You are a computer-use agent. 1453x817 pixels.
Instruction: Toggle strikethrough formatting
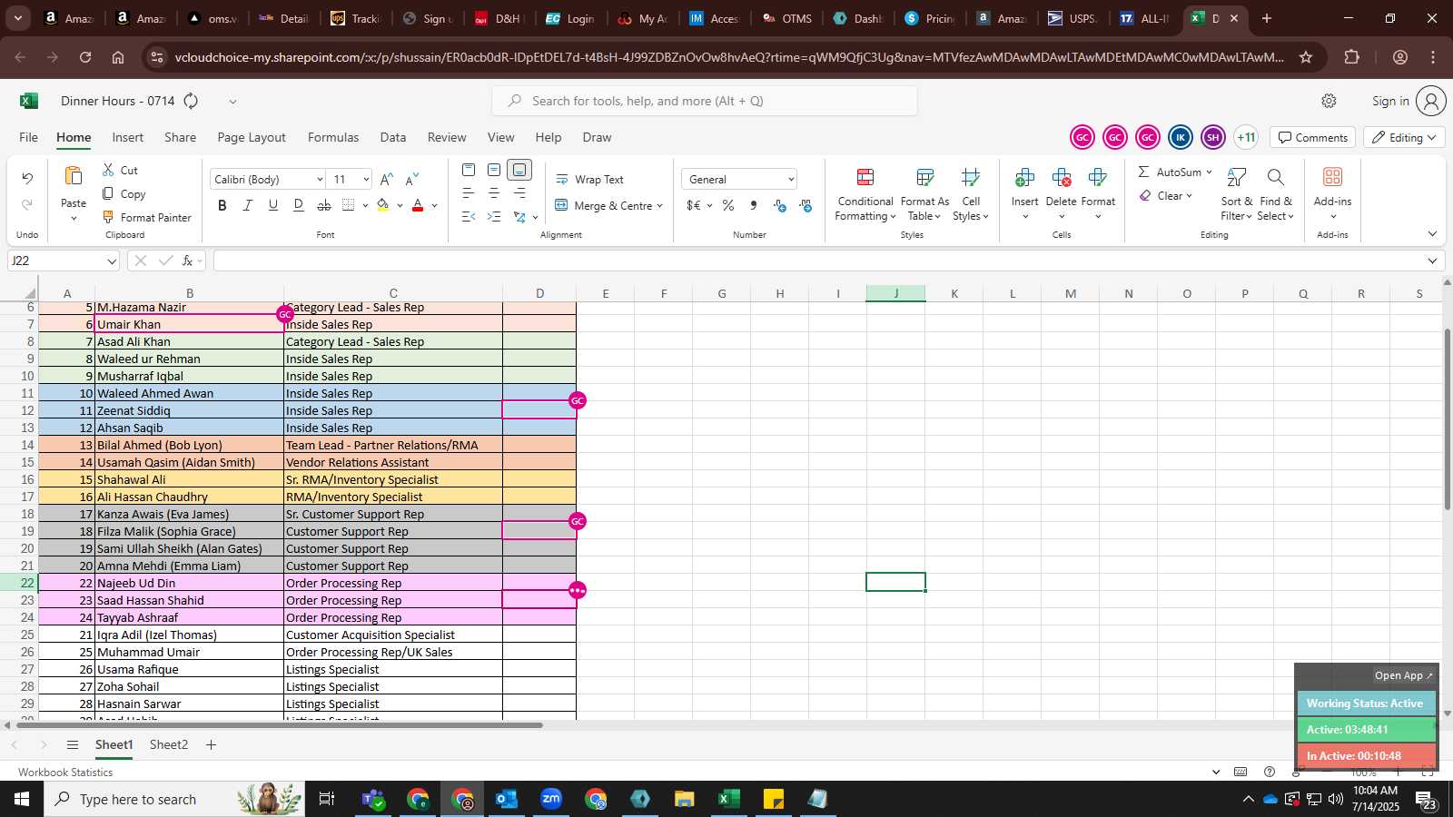coord(324,205)
